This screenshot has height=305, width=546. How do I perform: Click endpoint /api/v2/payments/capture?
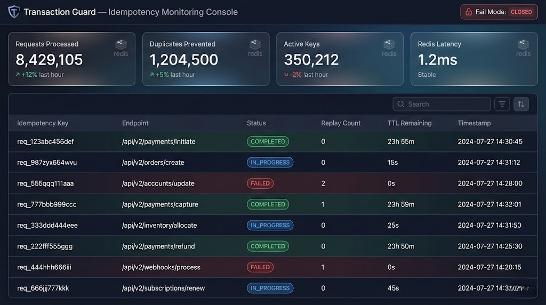tap(160, 204)
